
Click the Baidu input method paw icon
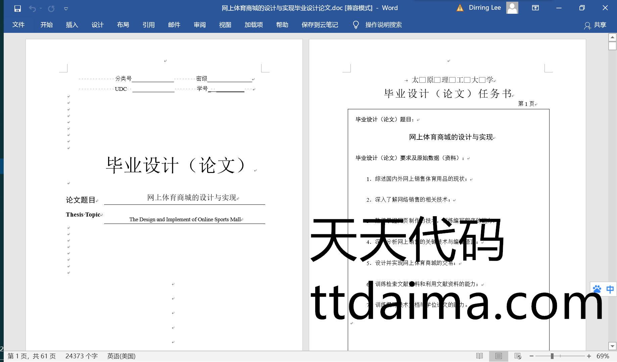coord(597,289)
